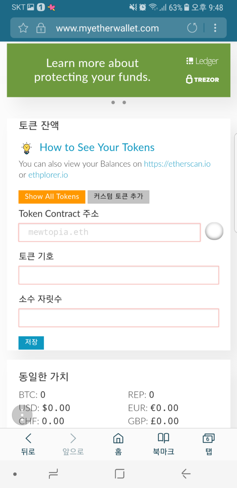The width and height of the screenshot is (237, 488).
Task: Click the Show All Tokens button
Action: click(52, 197)
